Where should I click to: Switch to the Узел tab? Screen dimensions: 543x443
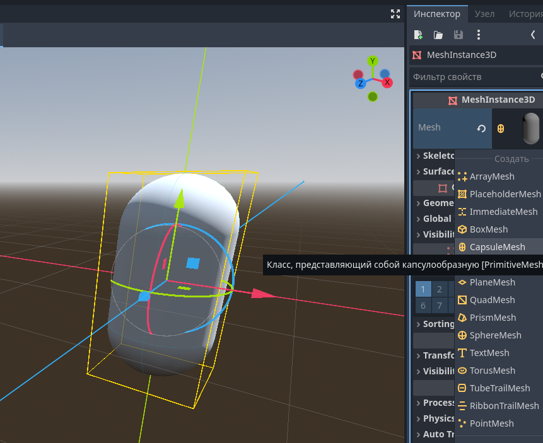coord(484,14)
